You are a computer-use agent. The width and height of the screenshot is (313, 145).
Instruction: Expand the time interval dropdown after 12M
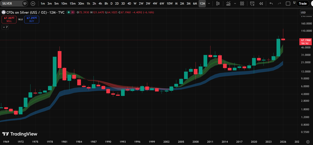[x=209, y=4]
